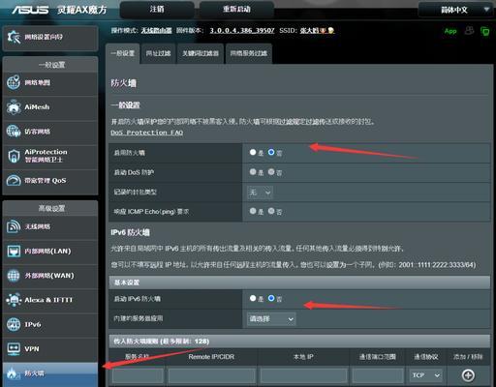
Task: Click the IPv6 防火墙 heading
Action: tap(130, 232)
